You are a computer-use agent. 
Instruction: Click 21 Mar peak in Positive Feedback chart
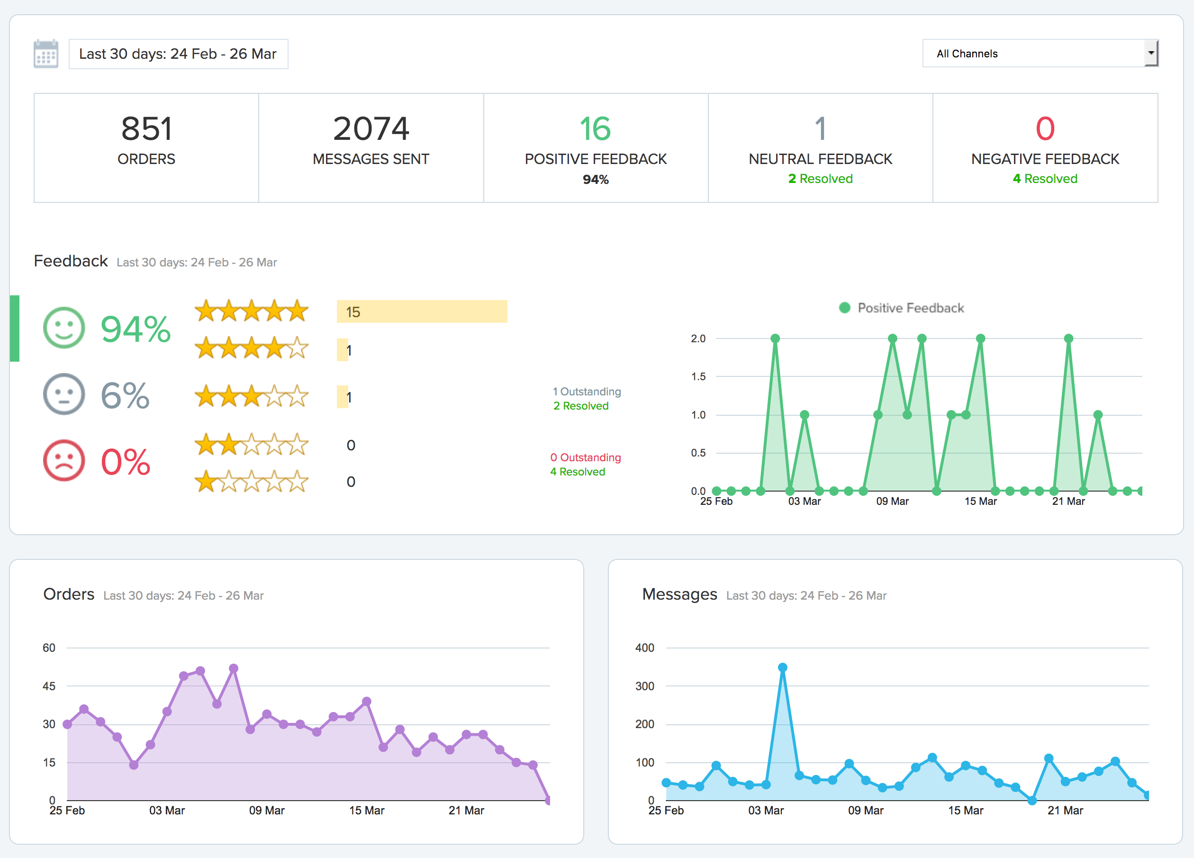[x=1068, y=338]
